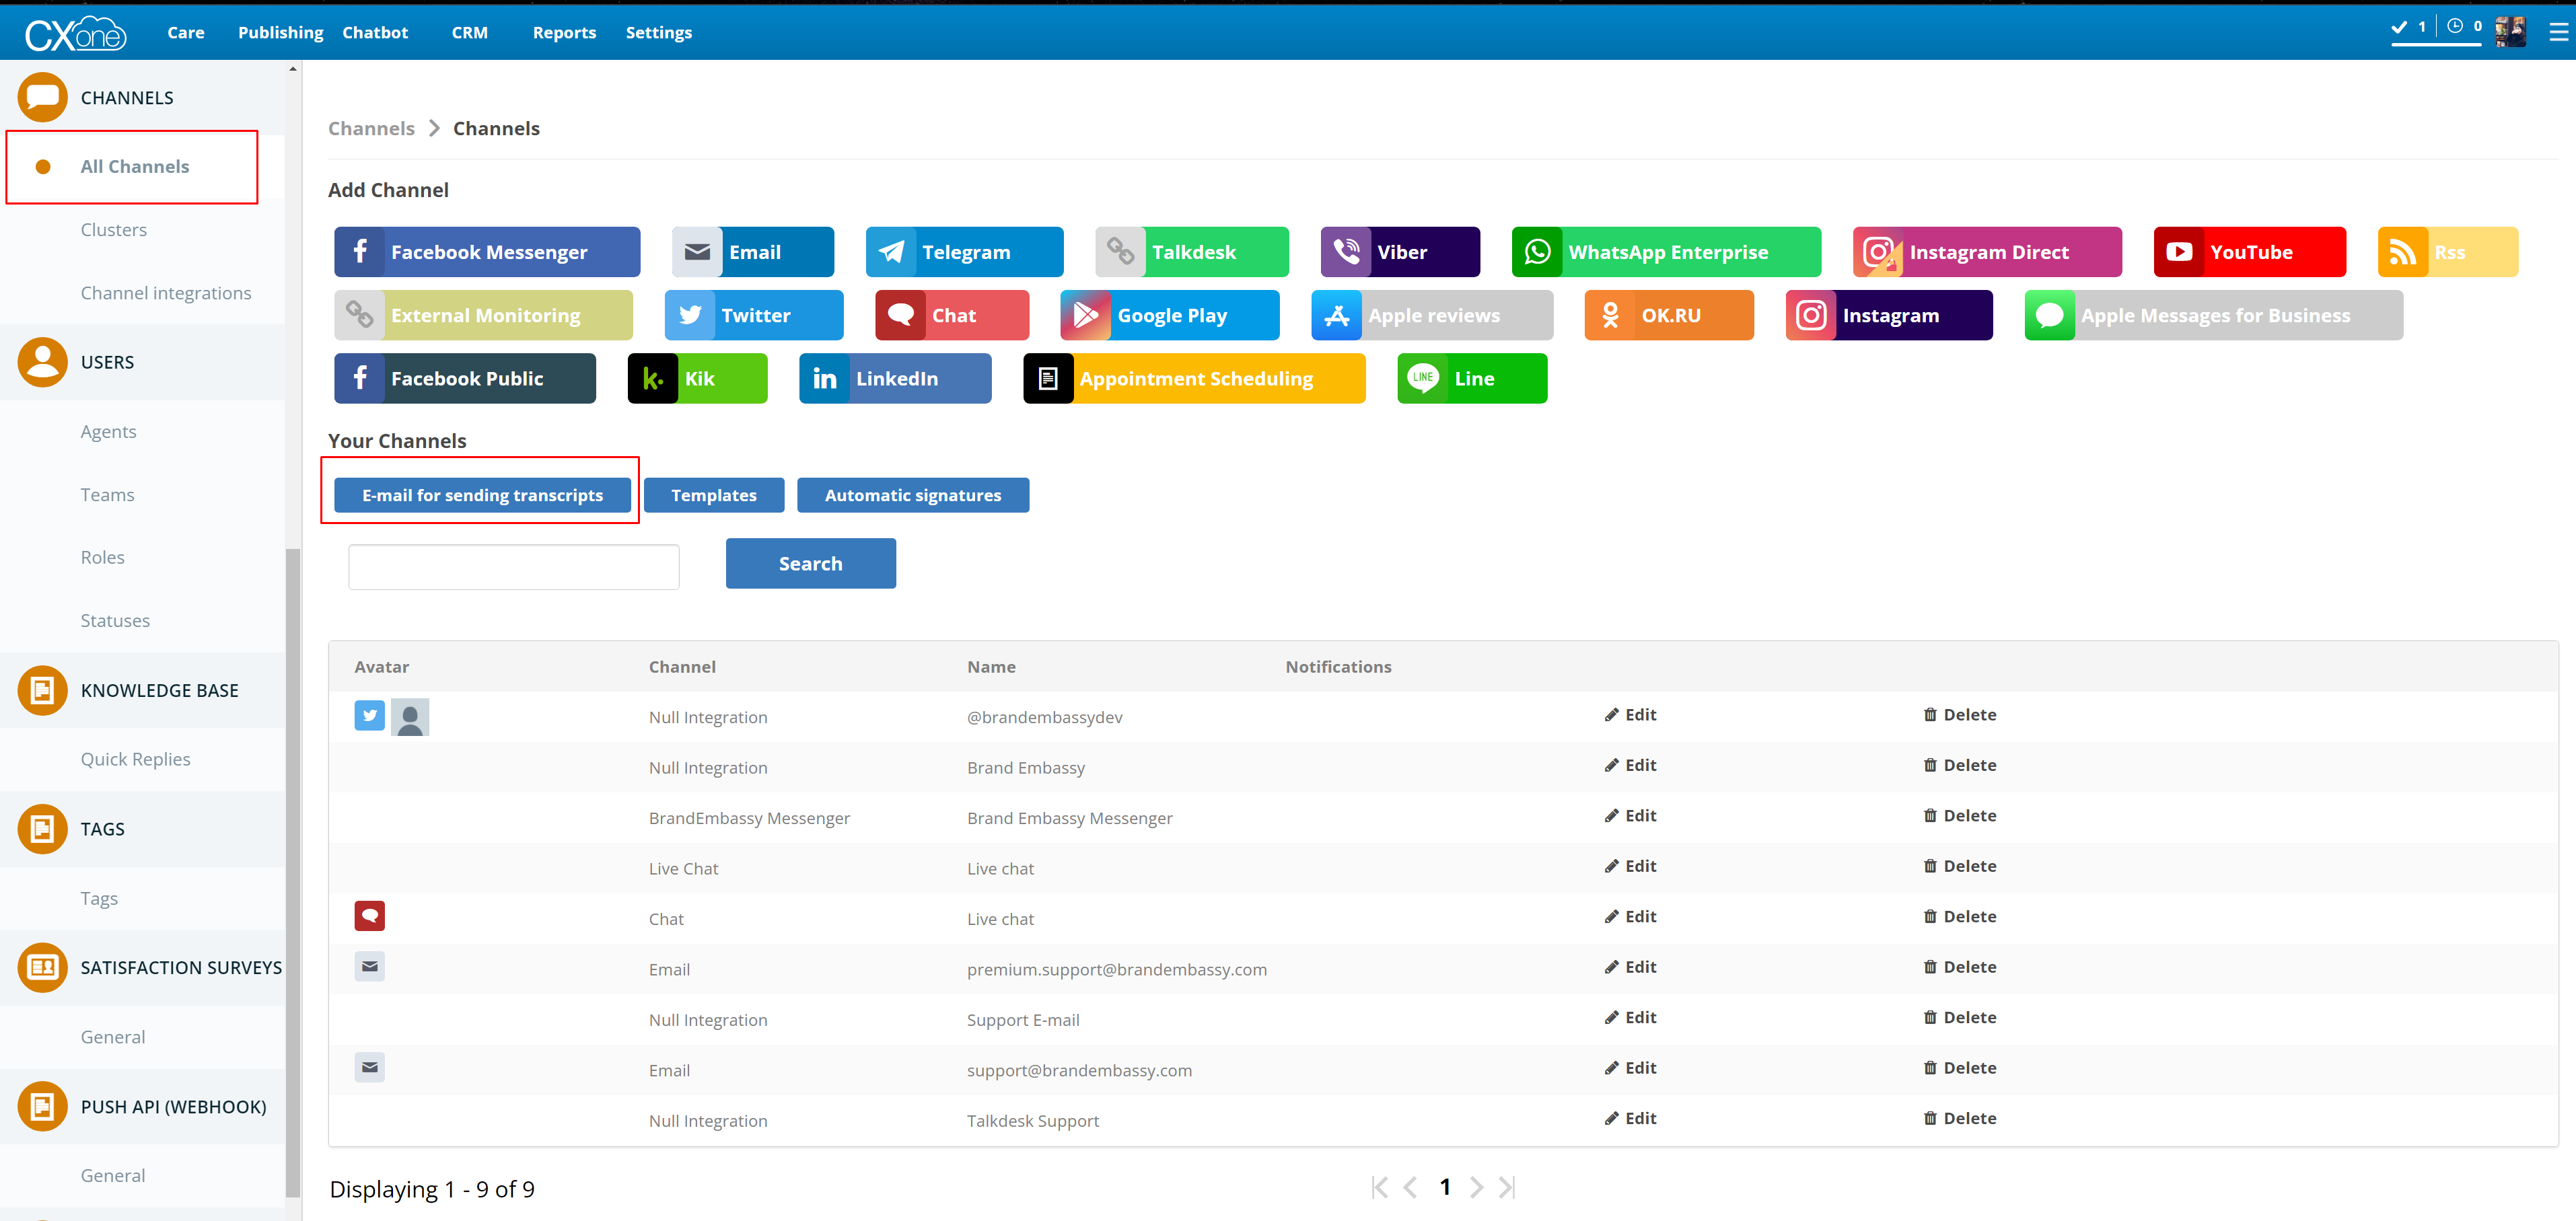Add an Apple reviews channel

[1432, 315]
